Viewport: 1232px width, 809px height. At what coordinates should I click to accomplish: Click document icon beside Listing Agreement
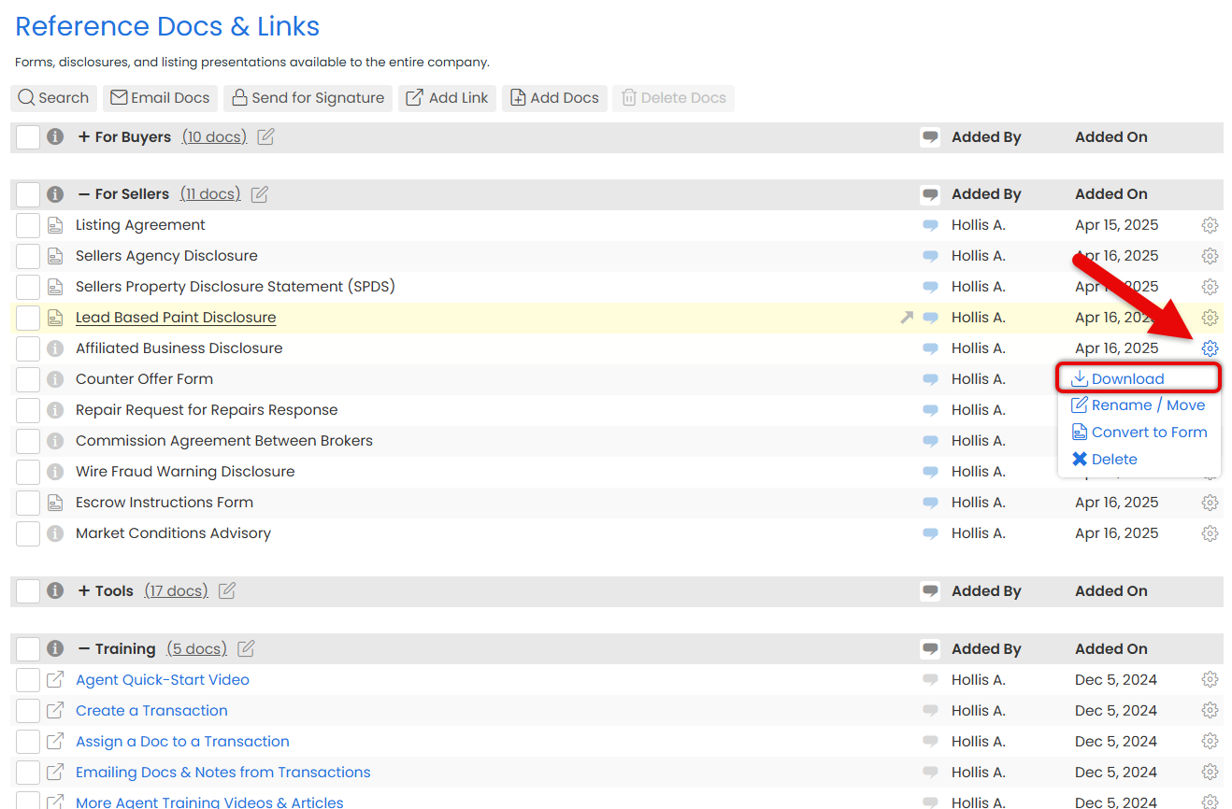(x=56, y=225)
